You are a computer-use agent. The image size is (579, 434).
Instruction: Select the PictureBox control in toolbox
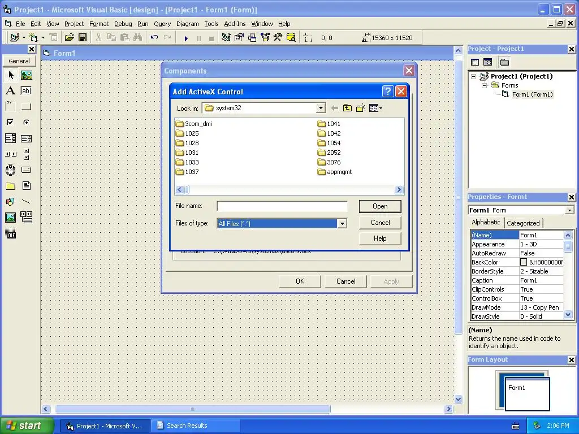tap(26, 75)
